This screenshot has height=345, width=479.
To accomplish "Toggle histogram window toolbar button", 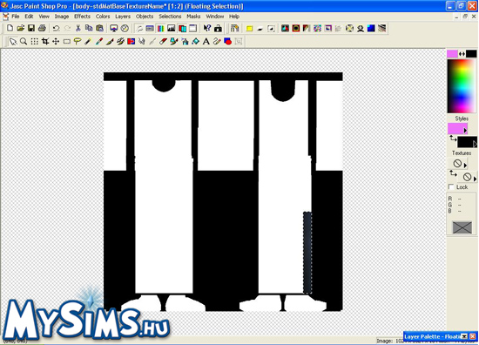I will tap(172, 29).
